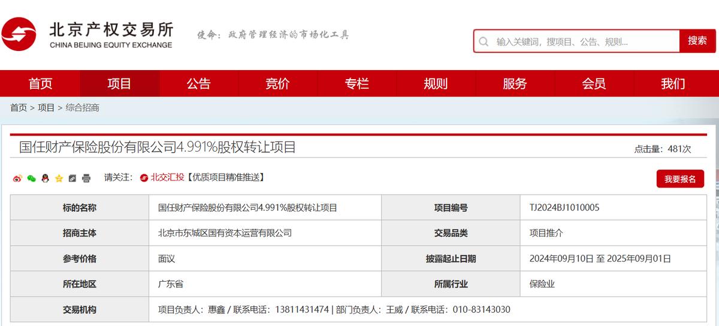Open the 服务 navigation menu
719x326 pixels.
pyautogui.click(x=515, y=83)
